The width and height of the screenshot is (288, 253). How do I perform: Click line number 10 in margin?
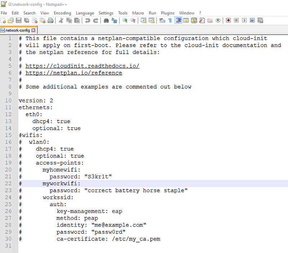pyautogui.click(x=8, y=101)
